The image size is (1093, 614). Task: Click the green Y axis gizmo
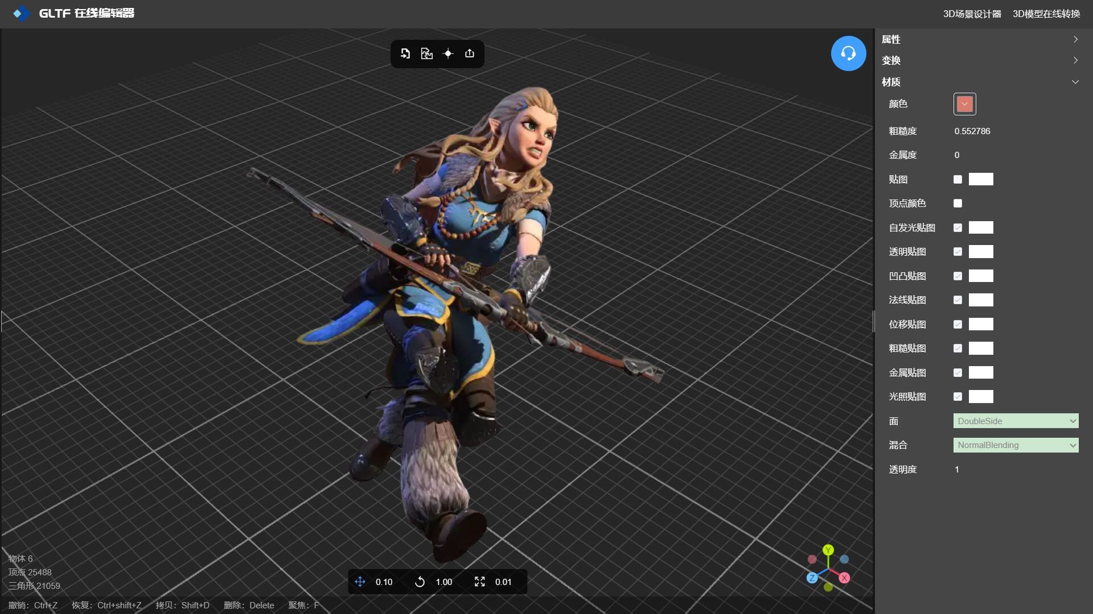[x=828, y=550]
